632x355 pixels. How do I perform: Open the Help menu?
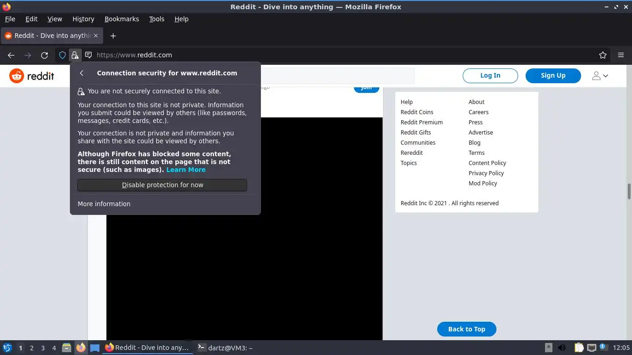181,19
